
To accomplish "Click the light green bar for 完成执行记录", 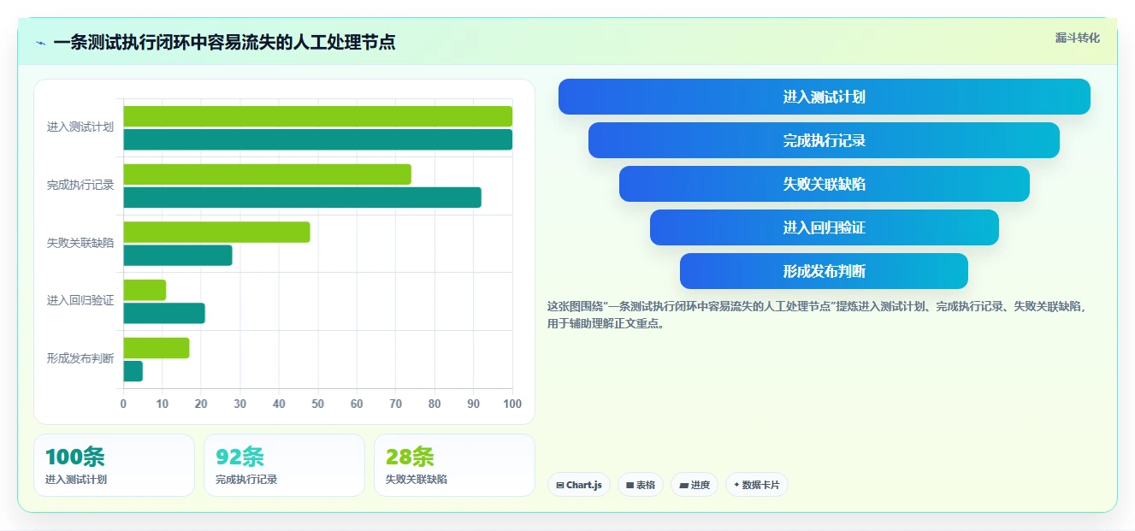I will (x=268, y=174).
